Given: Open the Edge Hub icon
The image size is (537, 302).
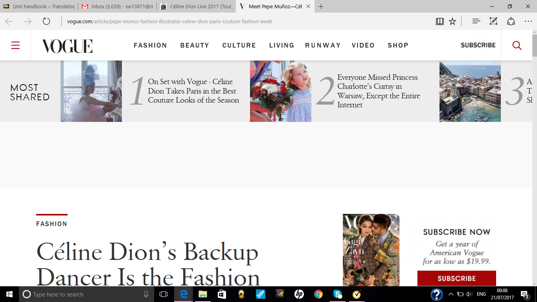Looking at the screenshot, I should click(476, 22).
